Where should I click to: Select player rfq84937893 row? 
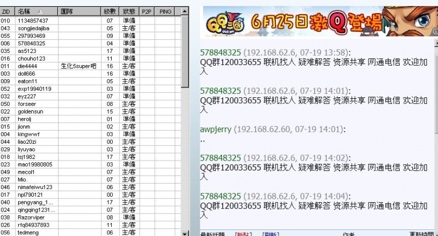[90, 225]
